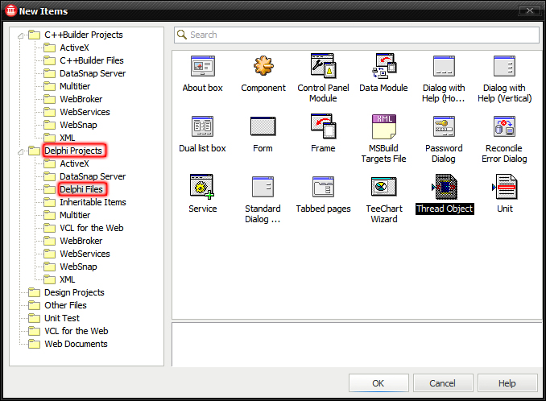Collapse the C++Builder Projects tree node
Image resolution: width=546 pixels, height=401 pixels.
point(21,35)
